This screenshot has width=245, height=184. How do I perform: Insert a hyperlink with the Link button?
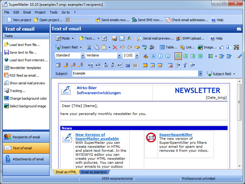(187, 47)
